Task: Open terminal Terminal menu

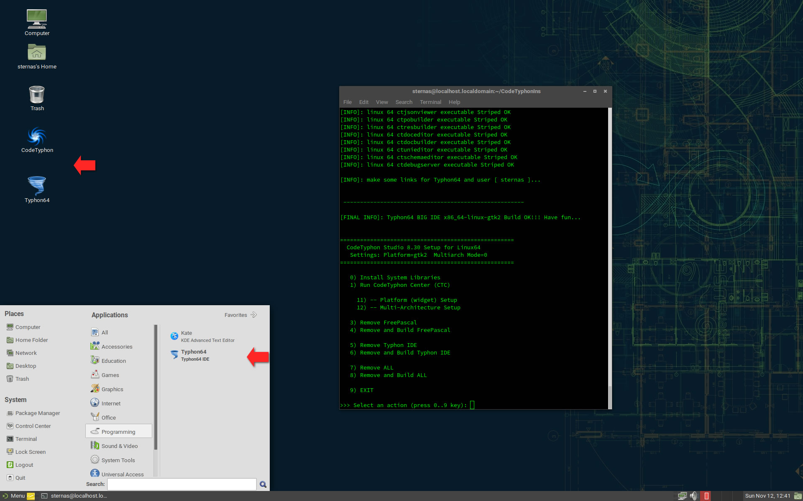Action: coord(430,102)
